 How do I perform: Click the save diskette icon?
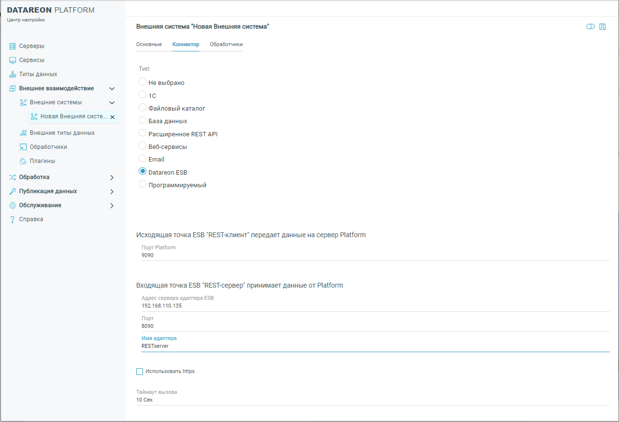pyautogui.click(x=603, y=27)
